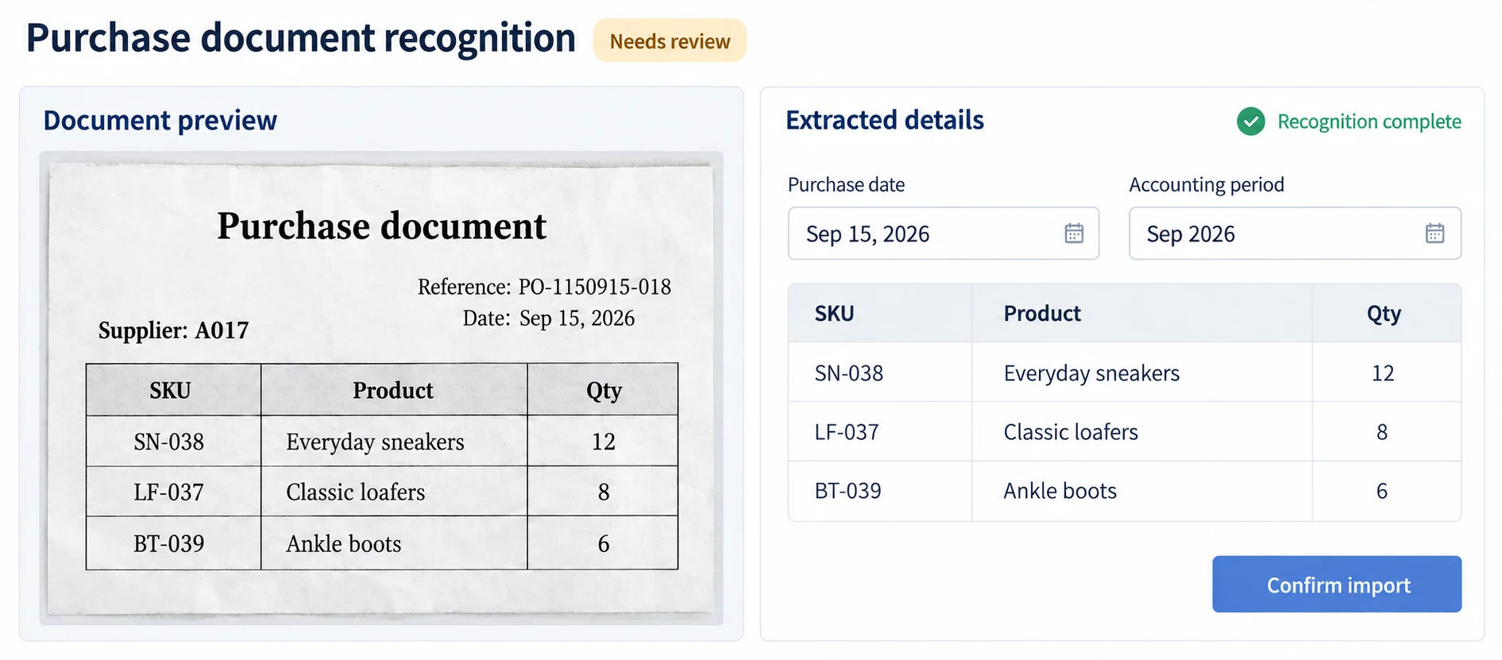Click Ankle boots in the Extracted details table
Image resolution: width=1502 pixels, height=660 pixels.
(x=1060, y=491)
